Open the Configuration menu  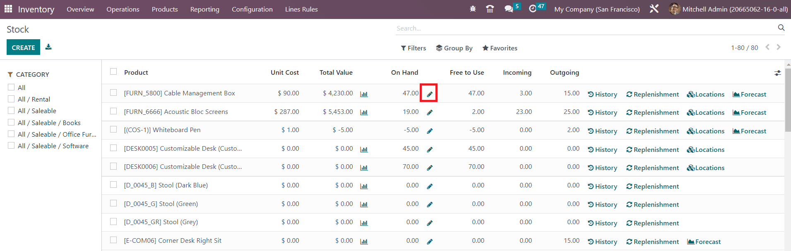(252, 9)
